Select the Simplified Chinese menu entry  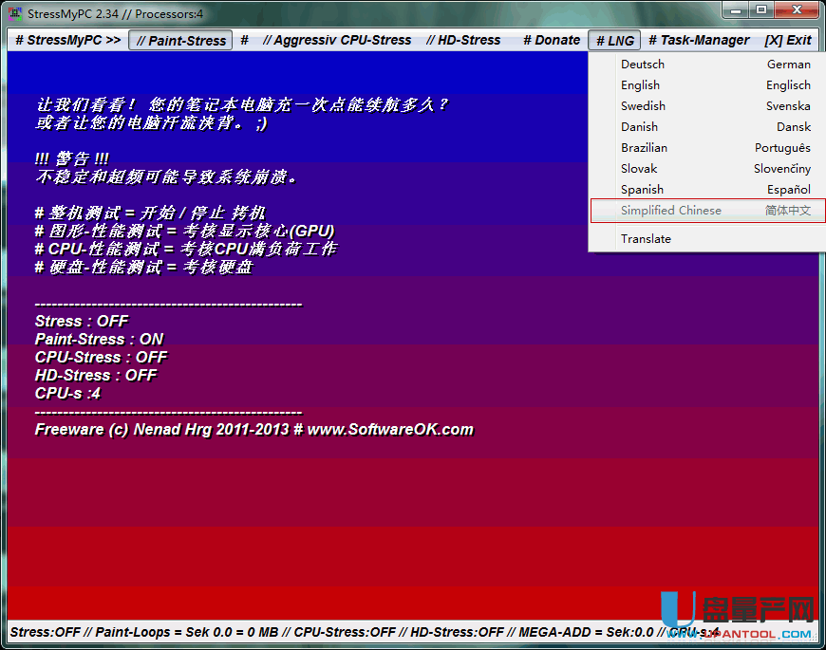[x=670, y=211]
